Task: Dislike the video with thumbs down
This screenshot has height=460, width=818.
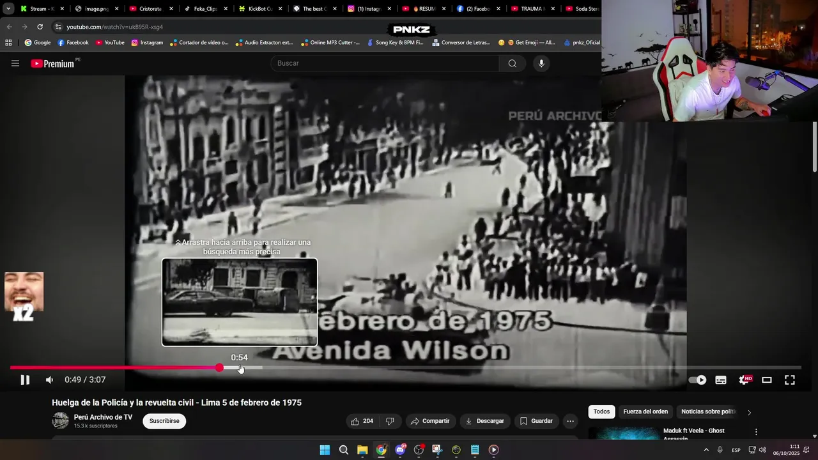Action: point(390,421)
